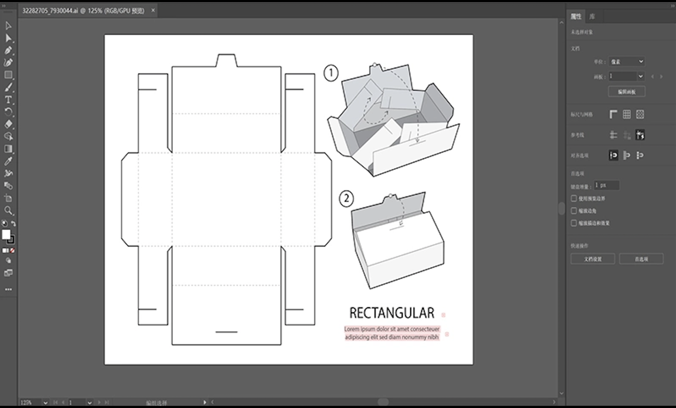Select the Pen tool in toolbar
This screenshot has height=408, width=676.
pyautogui.click(x=8, y=50)
